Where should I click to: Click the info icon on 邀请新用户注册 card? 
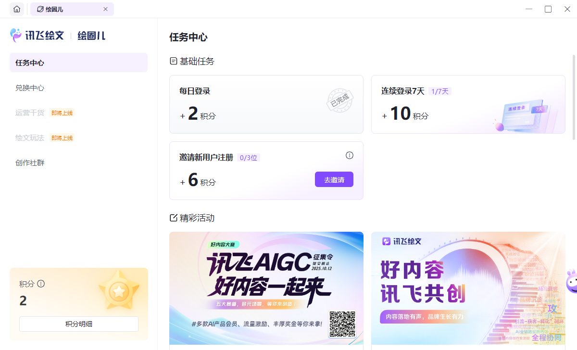[350, 155]
